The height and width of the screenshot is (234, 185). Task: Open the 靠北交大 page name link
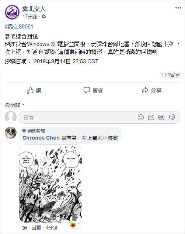pyautogui.click(x=34, y=9)
